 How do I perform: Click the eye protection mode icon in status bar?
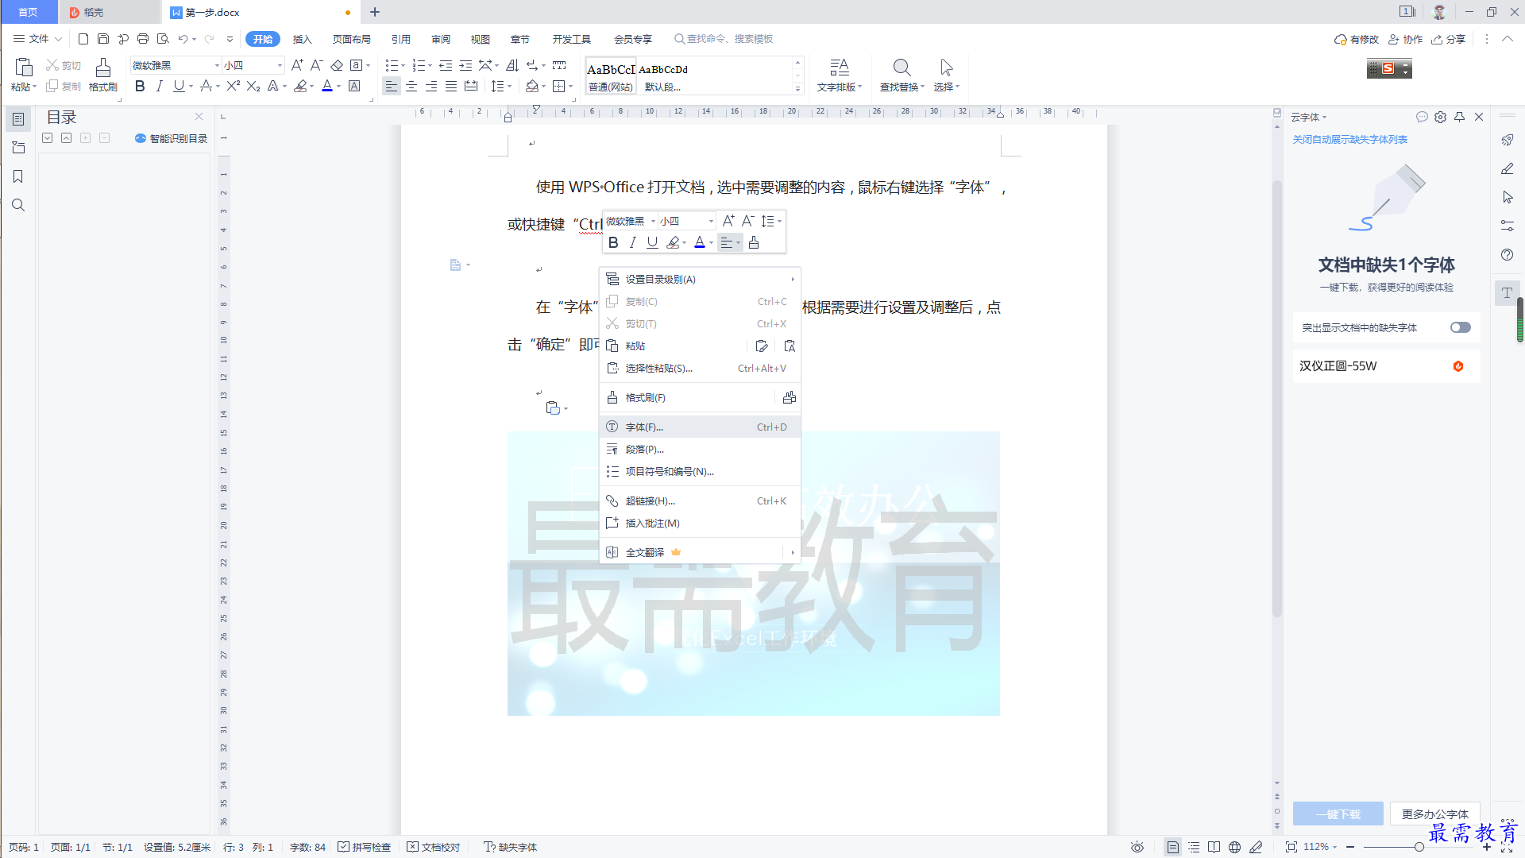click(1137, 847)
